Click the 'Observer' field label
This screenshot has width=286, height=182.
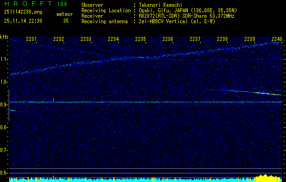[92, 5]
